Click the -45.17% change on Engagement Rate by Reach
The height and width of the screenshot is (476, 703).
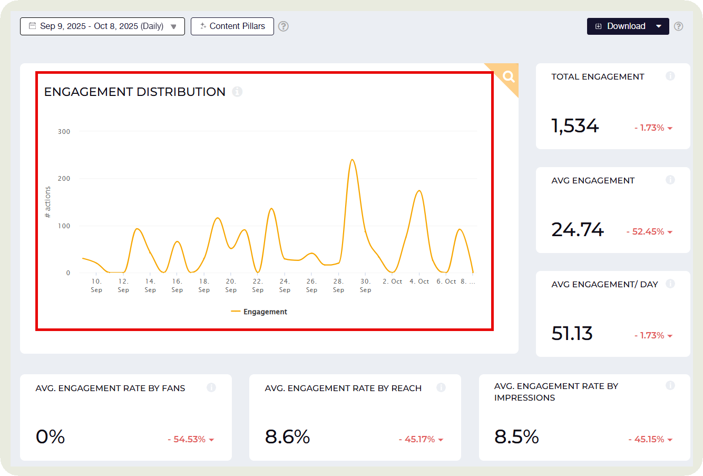click(421, 440)
